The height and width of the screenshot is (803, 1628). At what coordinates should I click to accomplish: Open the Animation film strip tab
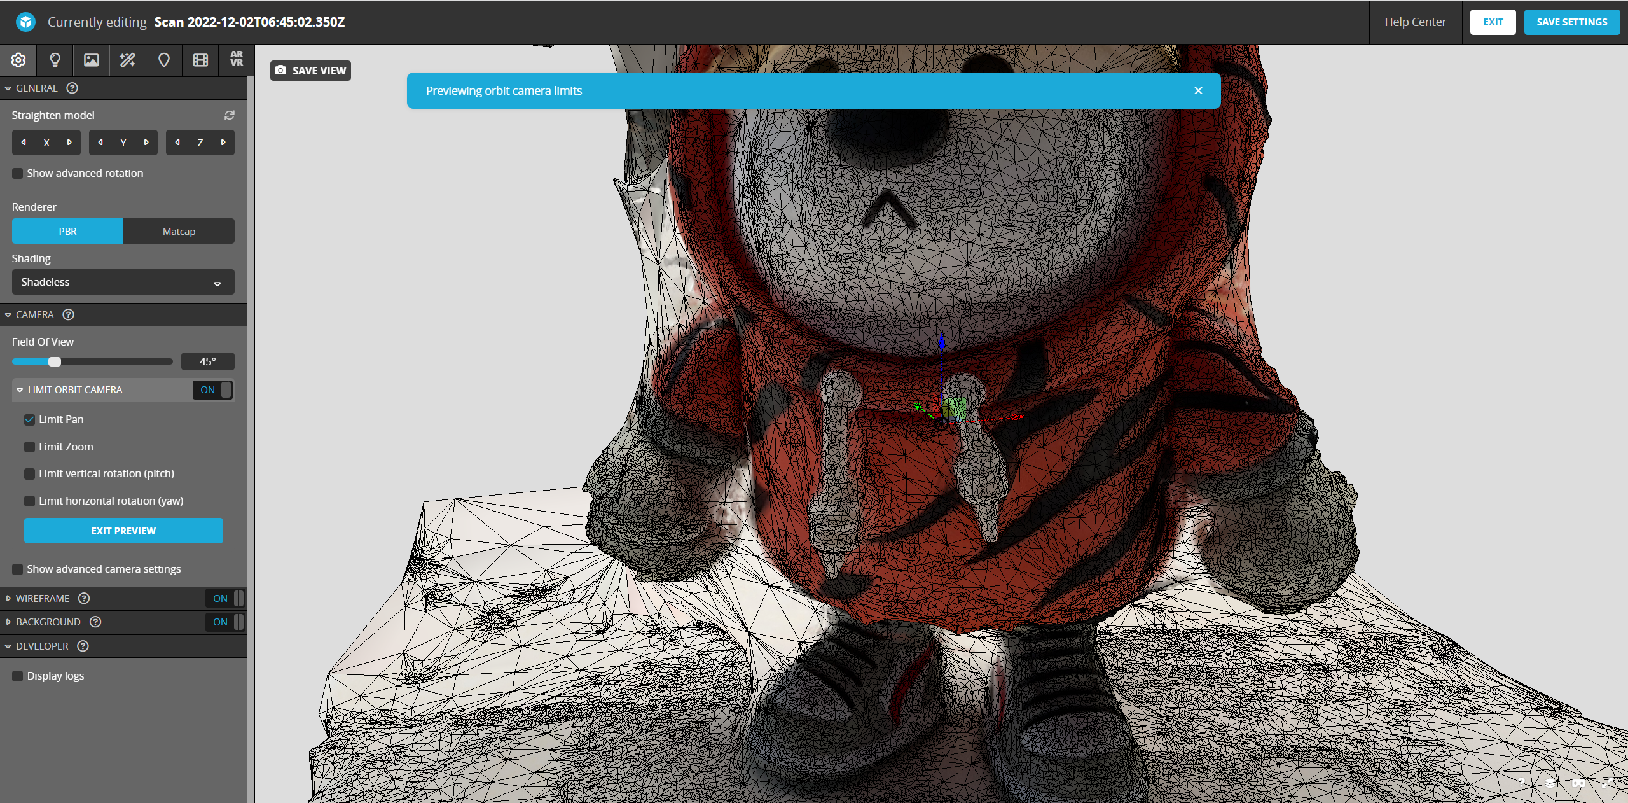[x=200, y=60]
